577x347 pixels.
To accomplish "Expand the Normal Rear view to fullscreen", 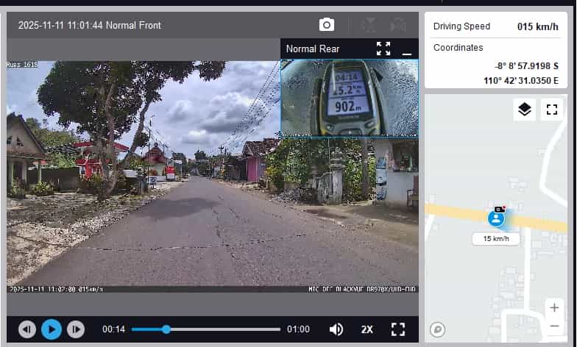I will [x=383, y=49].
